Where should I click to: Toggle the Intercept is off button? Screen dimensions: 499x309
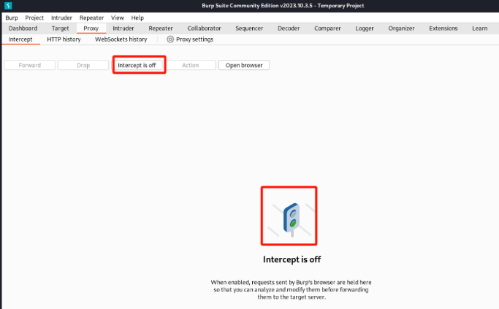tap(137, 65)
